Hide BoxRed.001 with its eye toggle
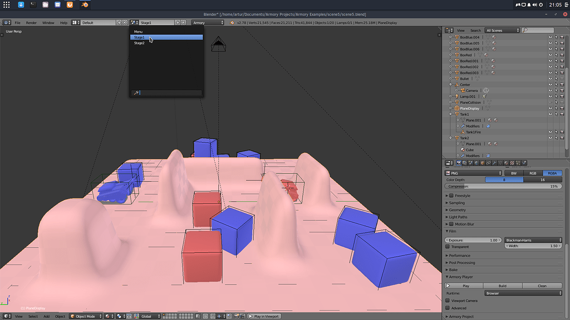Image resolution: width=570 pixels, height=320 pixels. pyautogui.click(x=550, y=61)
